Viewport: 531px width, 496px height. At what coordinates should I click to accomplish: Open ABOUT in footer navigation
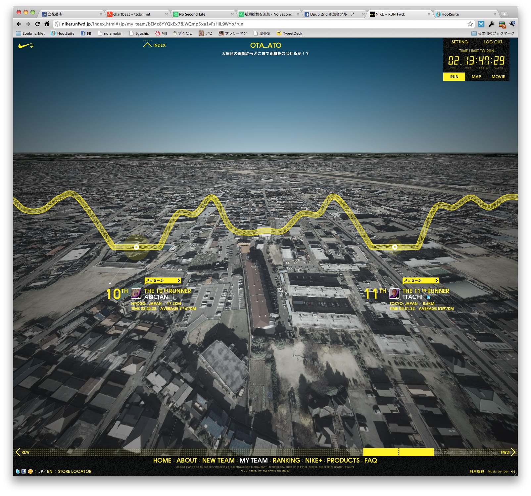pyautogui.click(x=187, y=460)
